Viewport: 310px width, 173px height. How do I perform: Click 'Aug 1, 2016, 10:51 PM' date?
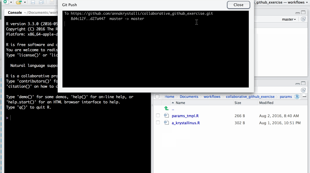280,123
